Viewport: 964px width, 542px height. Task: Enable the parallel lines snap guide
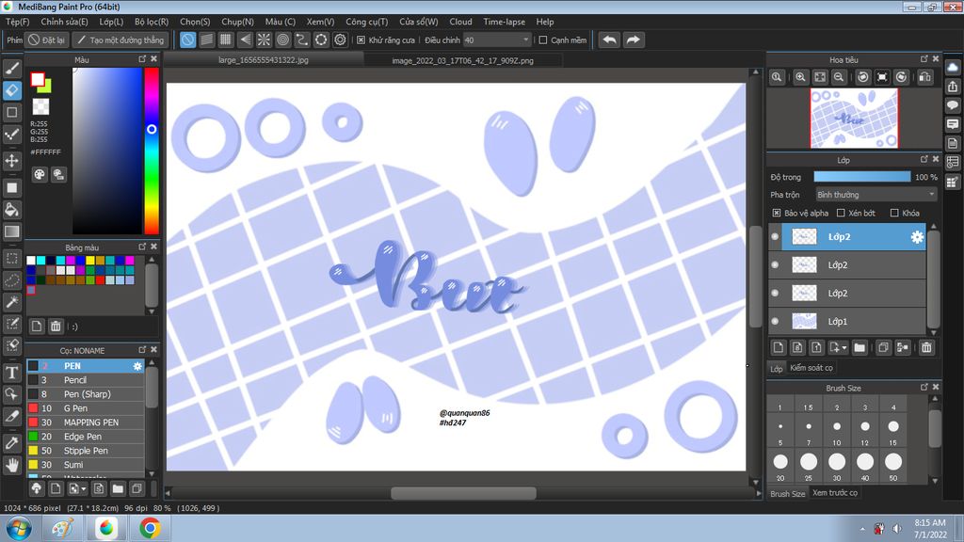point(206,40)
